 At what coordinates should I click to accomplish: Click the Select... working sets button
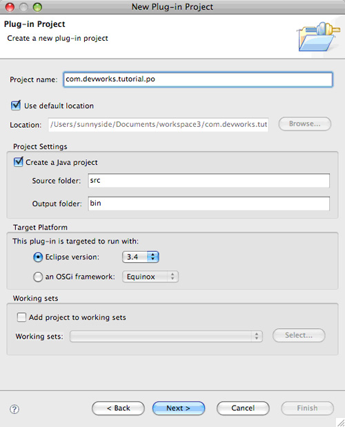click(x=299, y=335)
